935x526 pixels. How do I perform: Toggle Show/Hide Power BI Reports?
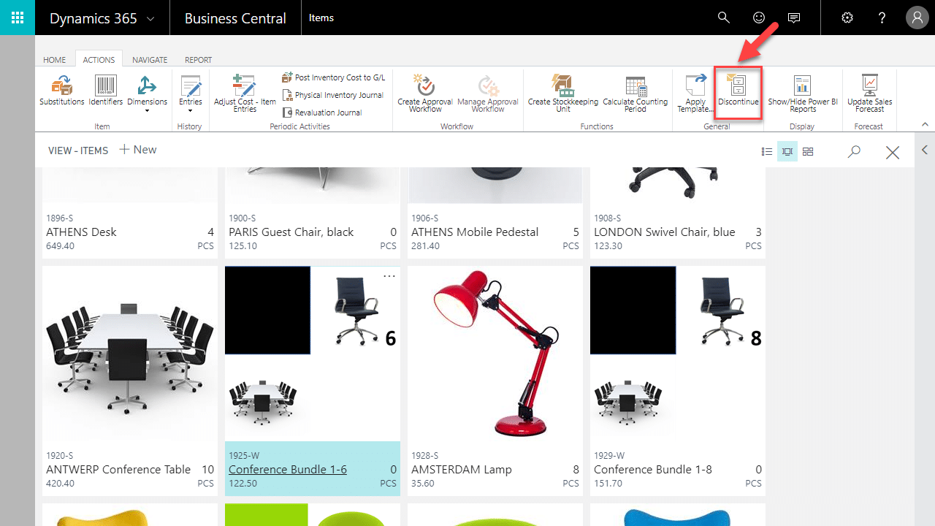(802, 93)
